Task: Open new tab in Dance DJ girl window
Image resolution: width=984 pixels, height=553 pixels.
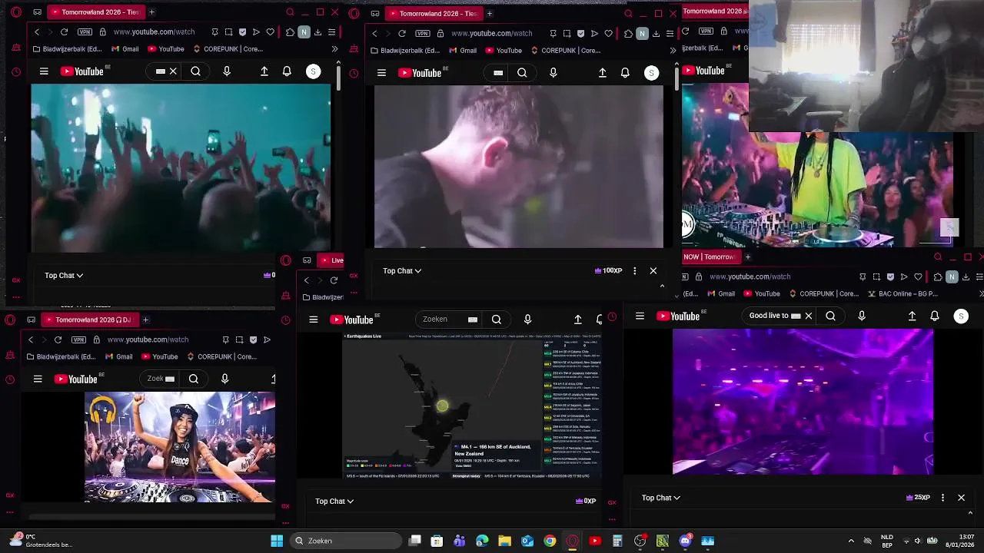Action: 145,320
